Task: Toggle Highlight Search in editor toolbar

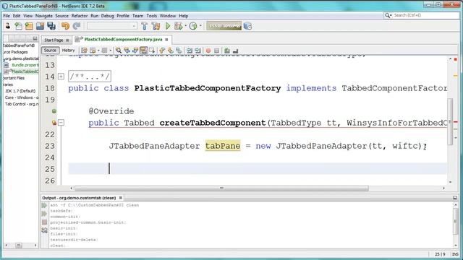Action: [x=143, y=51]
